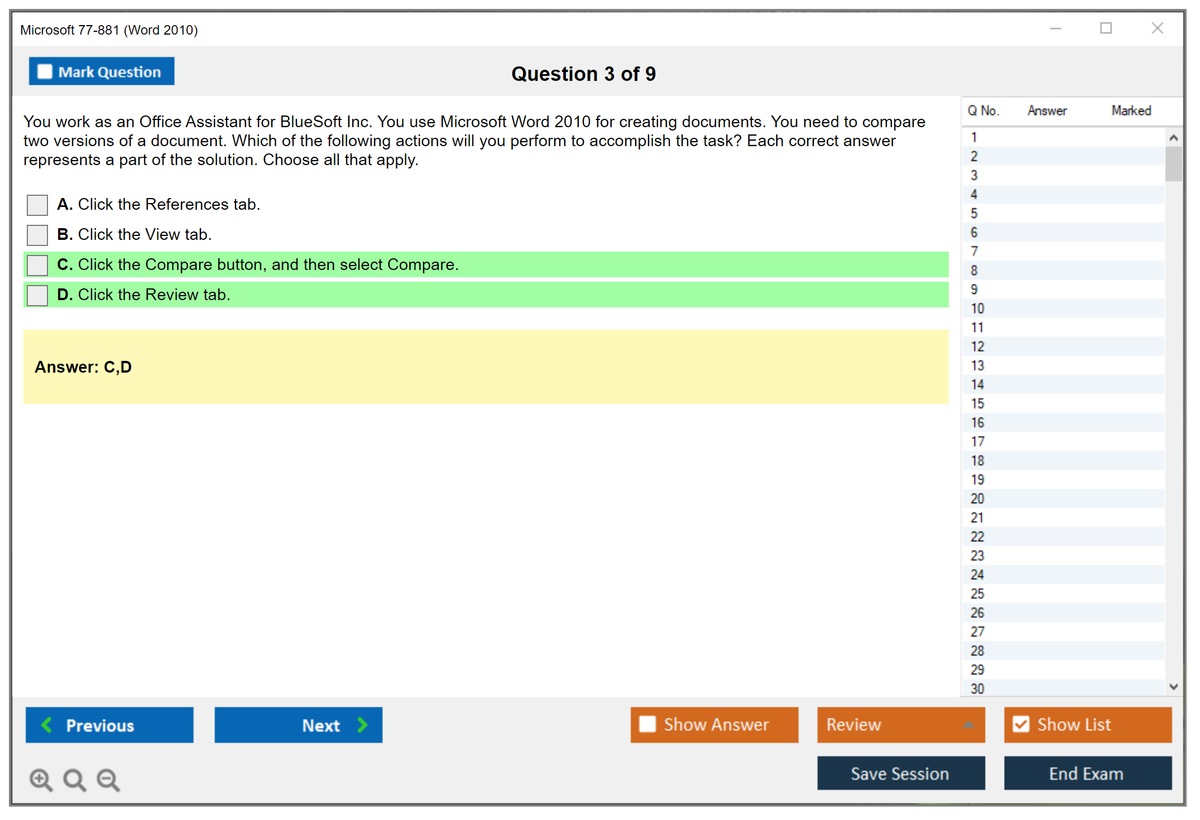
Task: Uncheck the Show List option
Action: click(1021, 724)
